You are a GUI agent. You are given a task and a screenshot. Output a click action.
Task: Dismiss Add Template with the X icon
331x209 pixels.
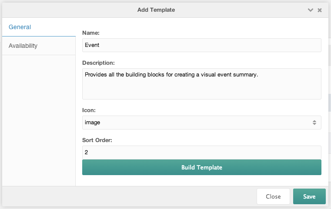[x=320, y=10]
